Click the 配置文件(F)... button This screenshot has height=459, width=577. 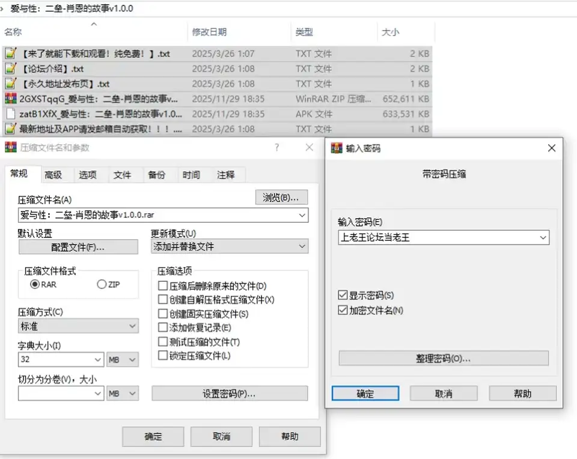pyautogui.click(x=78, y=247)
